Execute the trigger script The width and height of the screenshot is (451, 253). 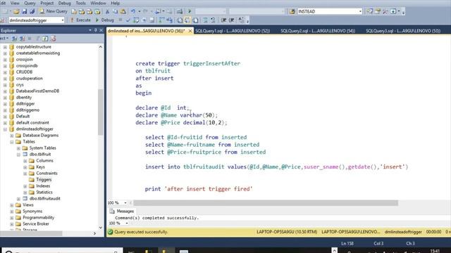(x=80, y=20)
